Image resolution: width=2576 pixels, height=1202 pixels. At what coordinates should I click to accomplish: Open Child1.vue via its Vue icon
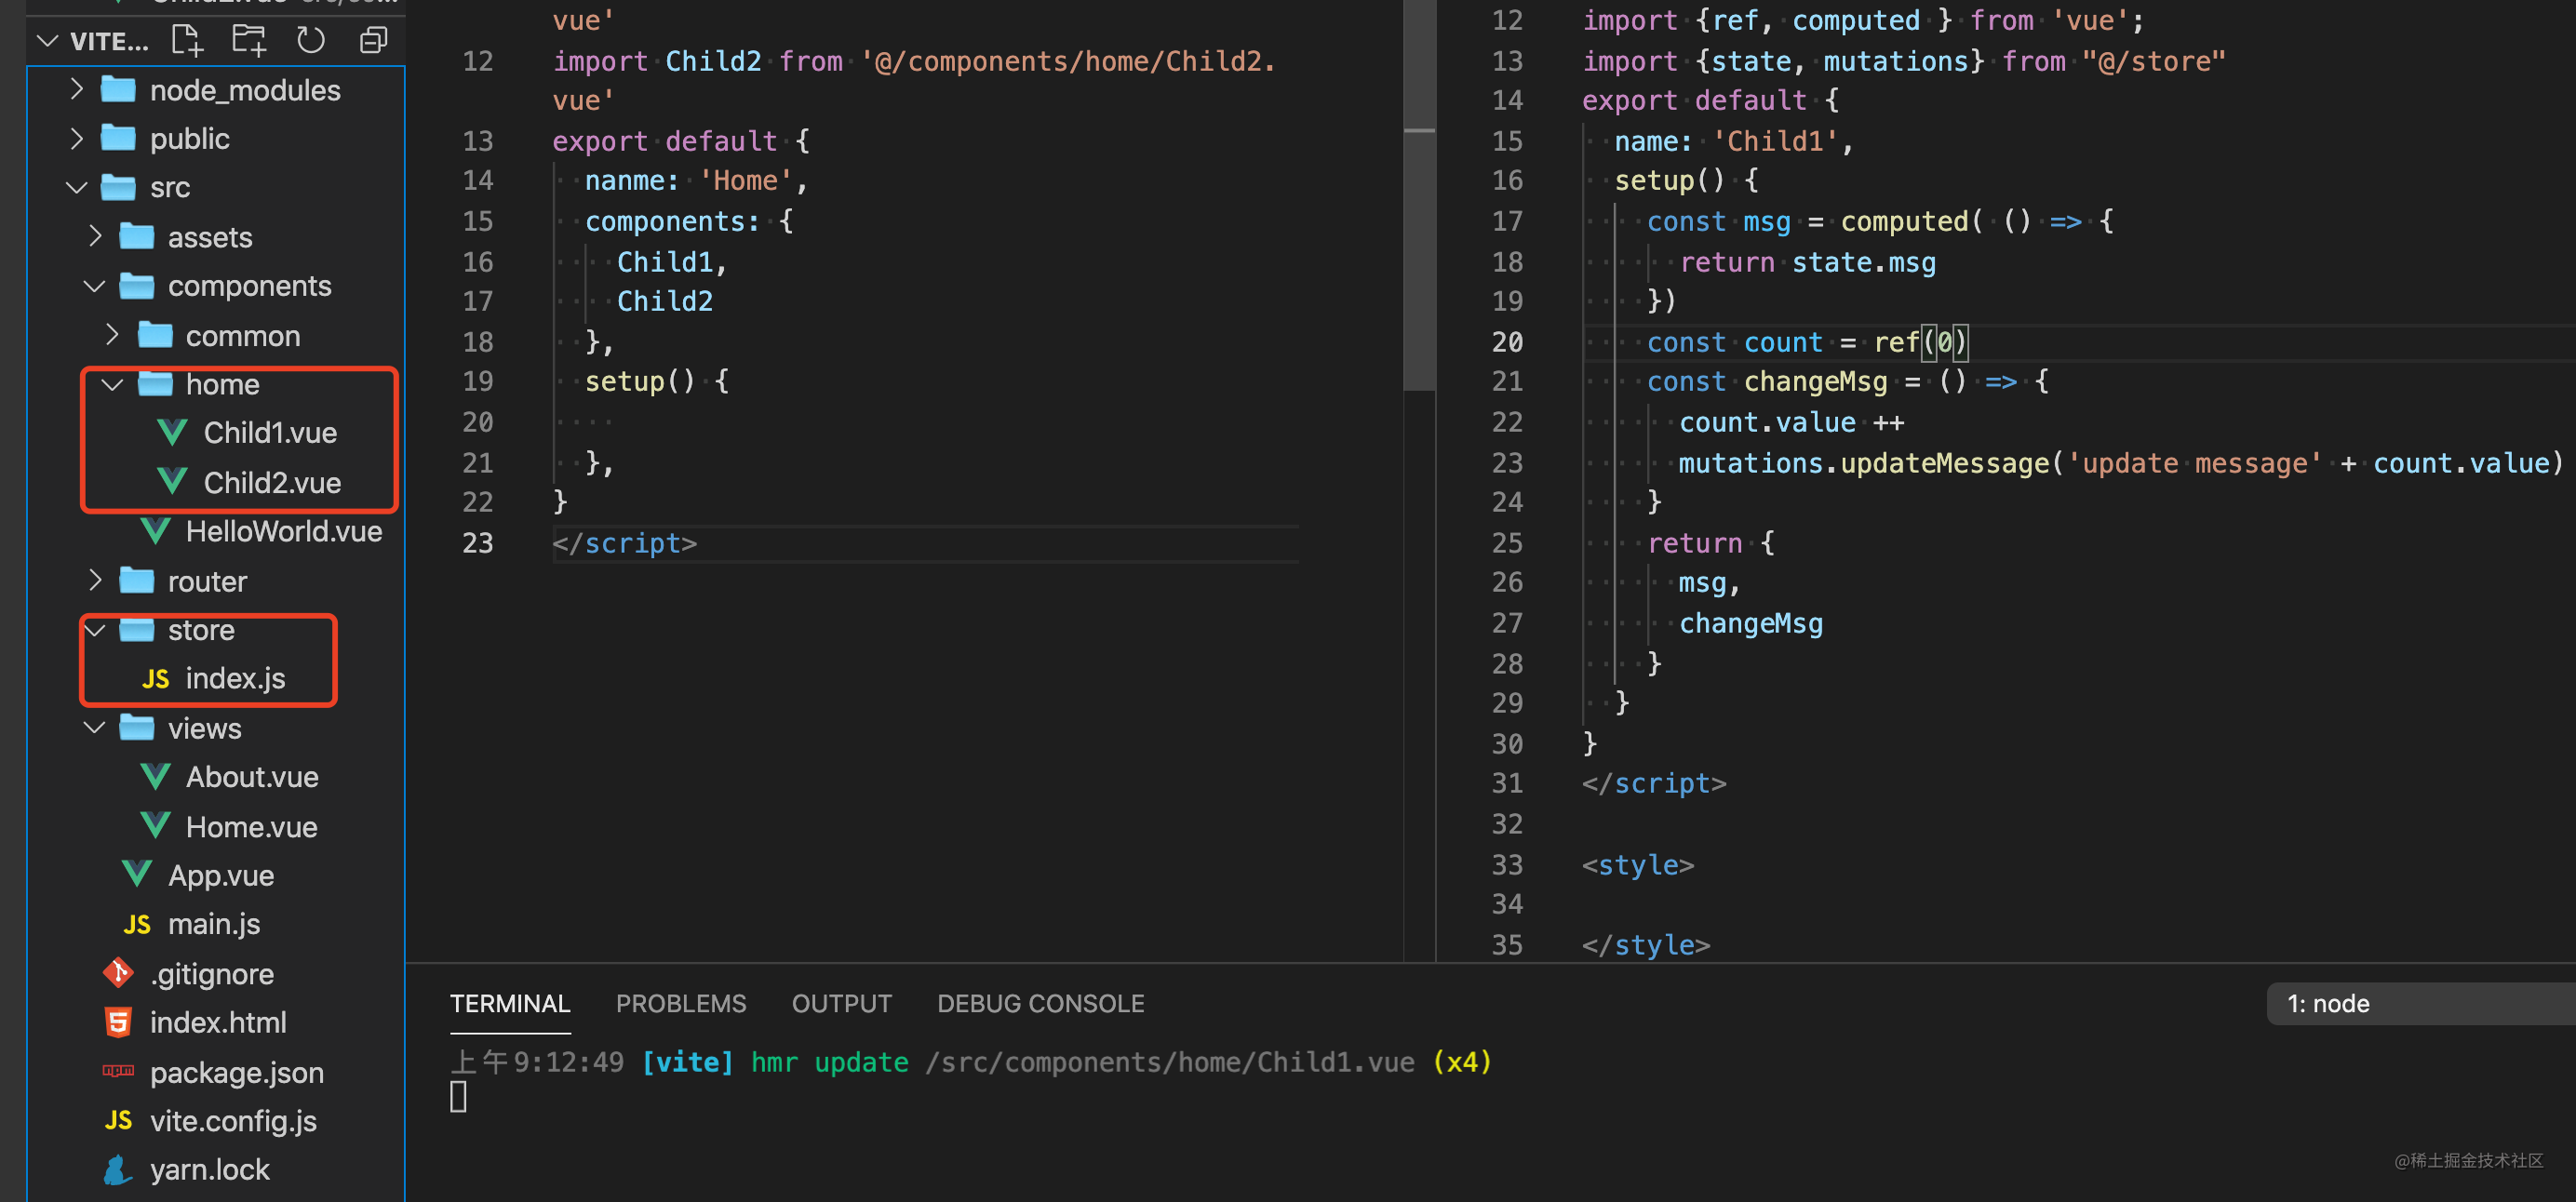172,433
